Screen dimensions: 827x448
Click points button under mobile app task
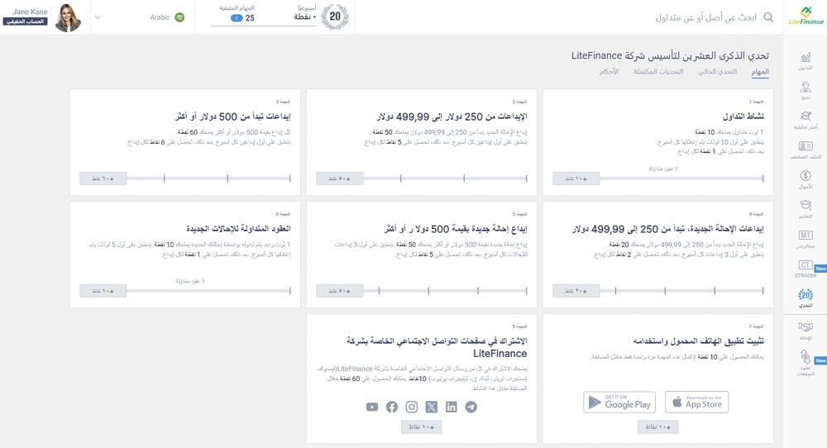tap(657, 427)
